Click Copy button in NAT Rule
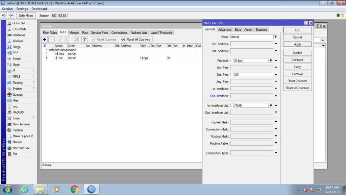346x195 pixels. click(297, 67)
